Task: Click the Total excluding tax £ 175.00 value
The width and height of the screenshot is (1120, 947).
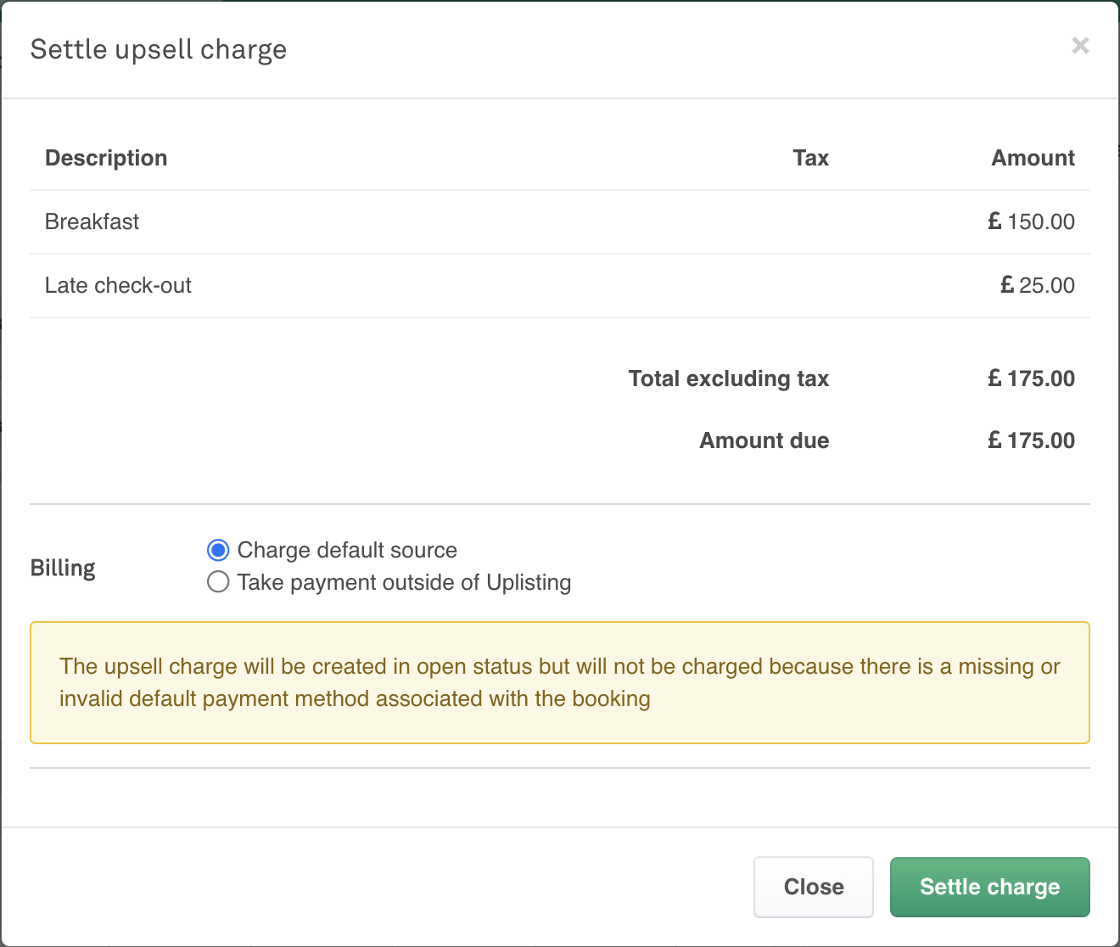Action: click(x=1031, y=379)
